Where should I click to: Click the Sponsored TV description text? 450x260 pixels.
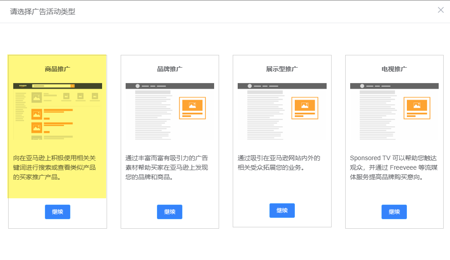coord(394,167)
